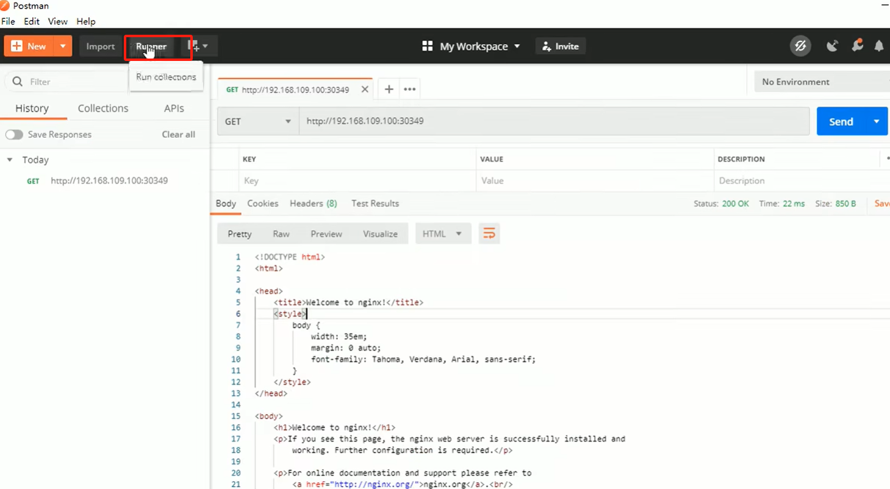Click the Key parameter input cell
This screenshot has width=890, height=489.
(357, 181)
